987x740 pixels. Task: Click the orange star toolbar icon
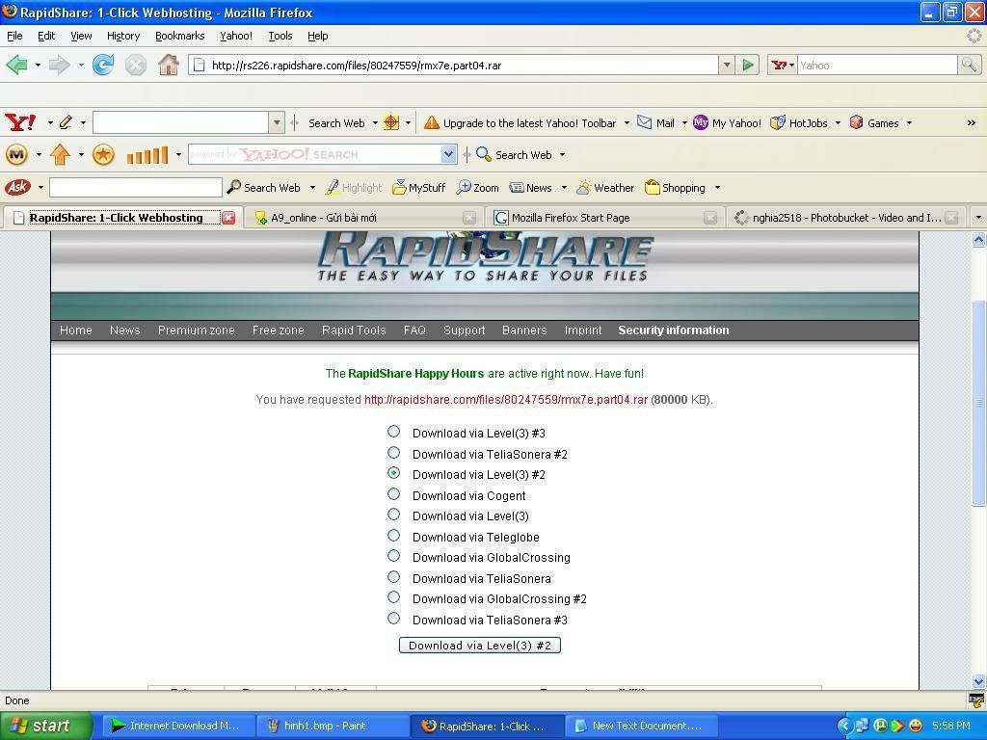[103, 154]
